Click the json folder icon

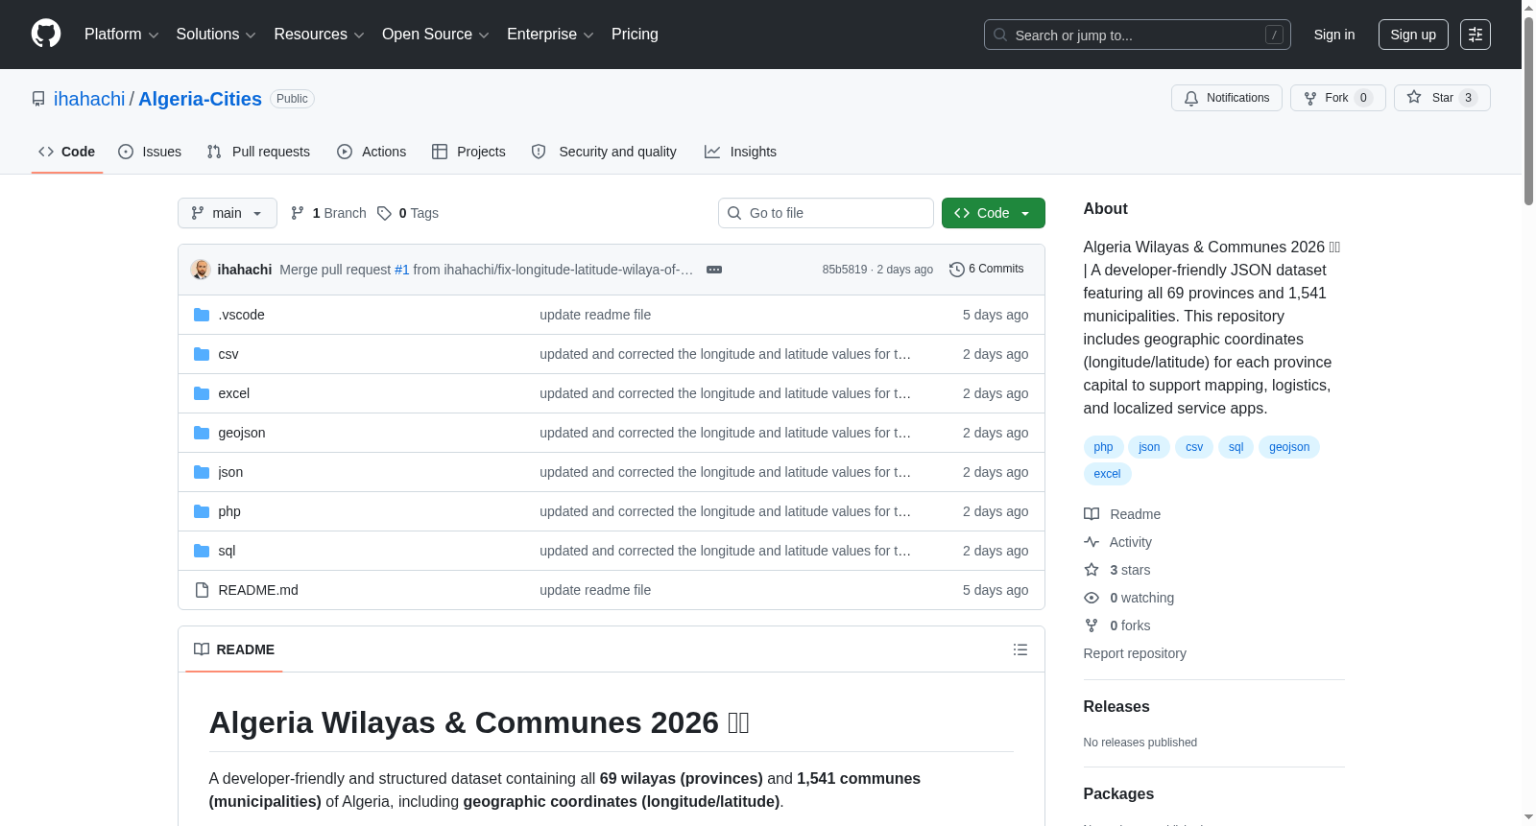[x=202, y=472]
